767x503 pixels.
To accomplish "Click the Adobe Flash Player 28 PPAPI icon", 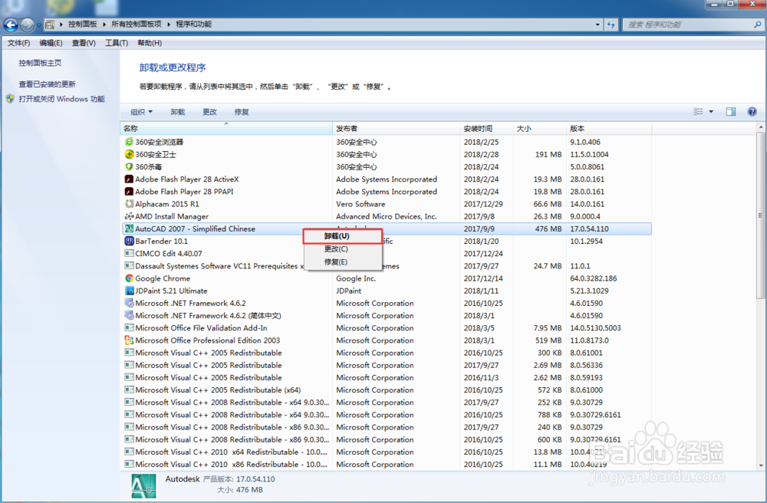I will click(129, 192).
